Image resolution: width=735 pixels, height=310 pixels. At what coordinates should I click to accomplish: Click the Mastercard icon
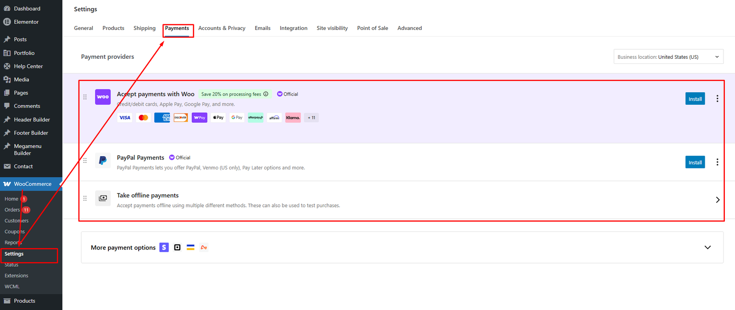click(x=143, y=118)
